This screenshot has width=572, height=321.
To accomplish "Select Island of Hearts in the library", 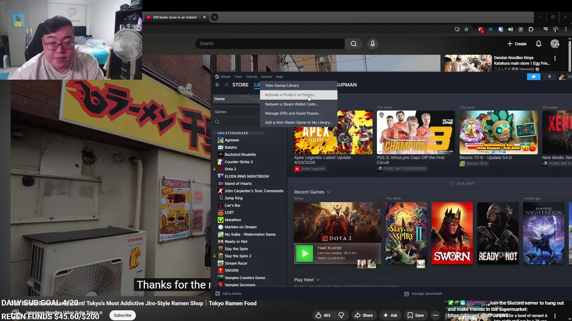I will tap(238, 183).
